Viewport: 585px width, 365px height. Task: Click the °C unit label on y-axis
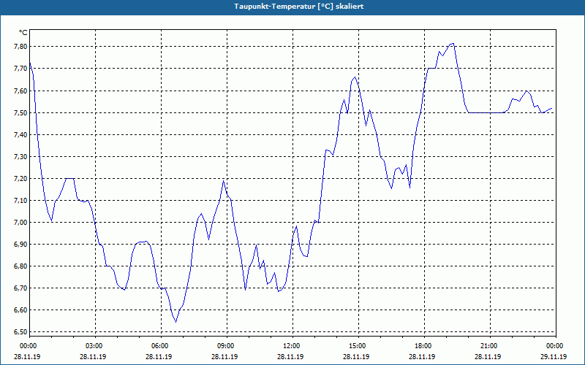tap(23, 33)
